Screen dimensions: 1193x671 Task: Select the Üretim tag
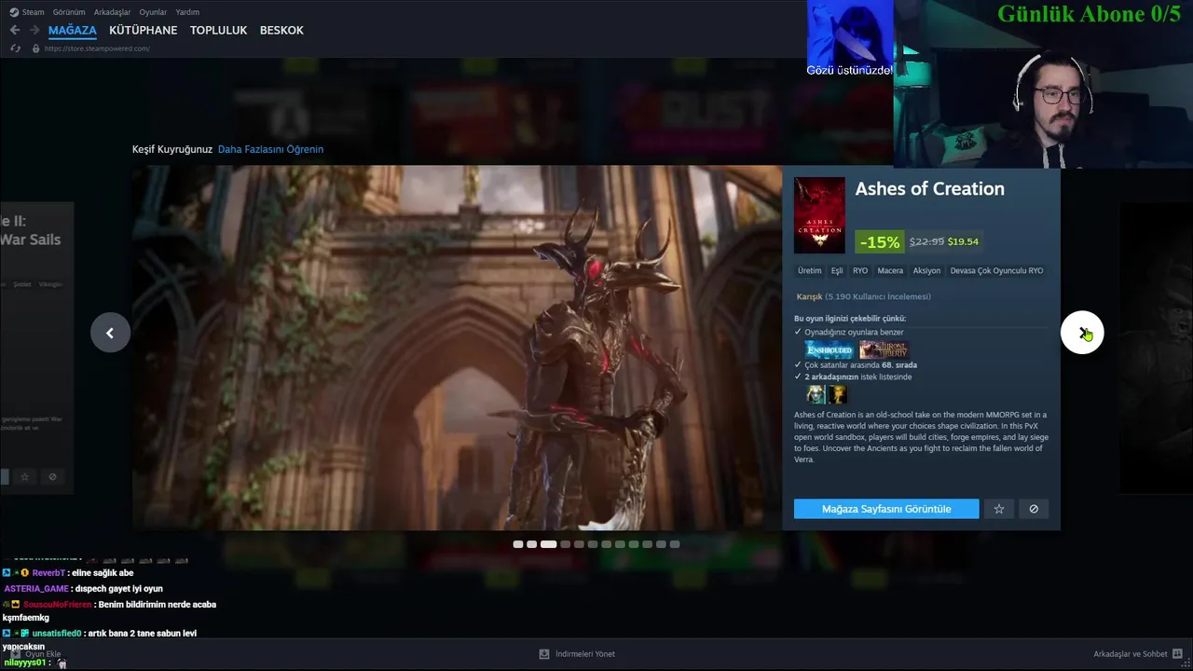tap(810, 271)
